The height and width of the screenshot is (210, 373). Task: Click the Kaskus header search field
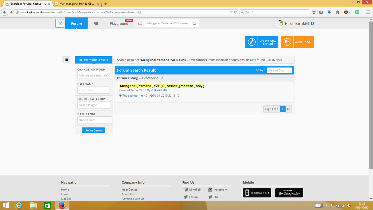pos(168,23)
